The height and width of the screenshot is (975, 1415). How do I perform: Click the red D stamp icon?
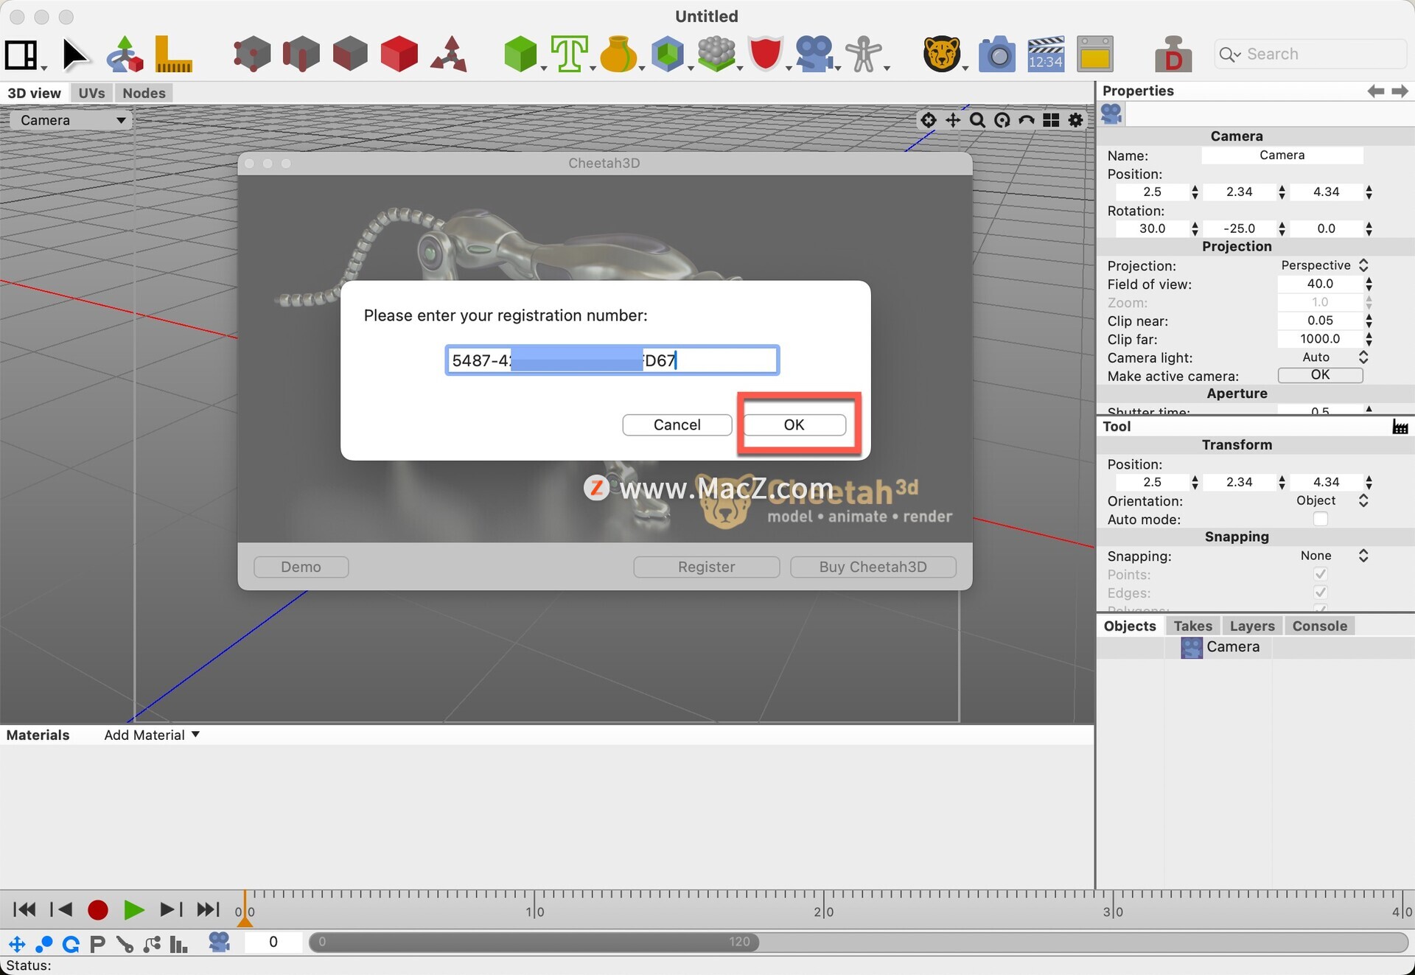(x=1173, y=55)
